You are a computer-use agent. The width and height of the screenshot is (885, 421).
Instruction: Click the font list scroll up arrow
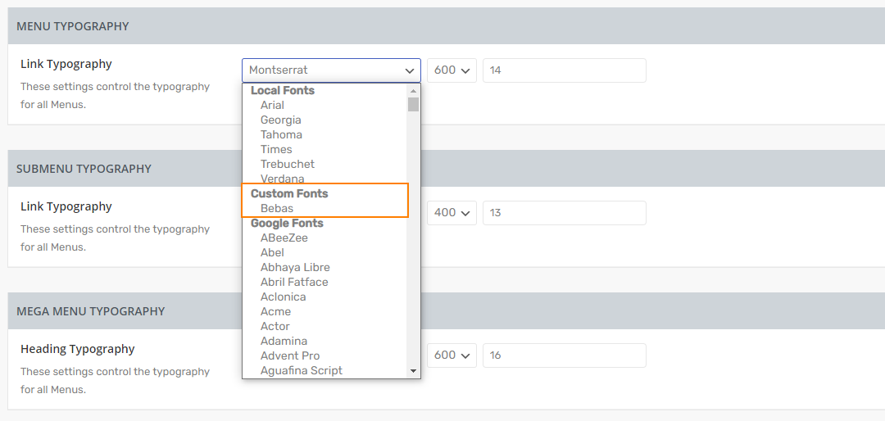(414, 90)
